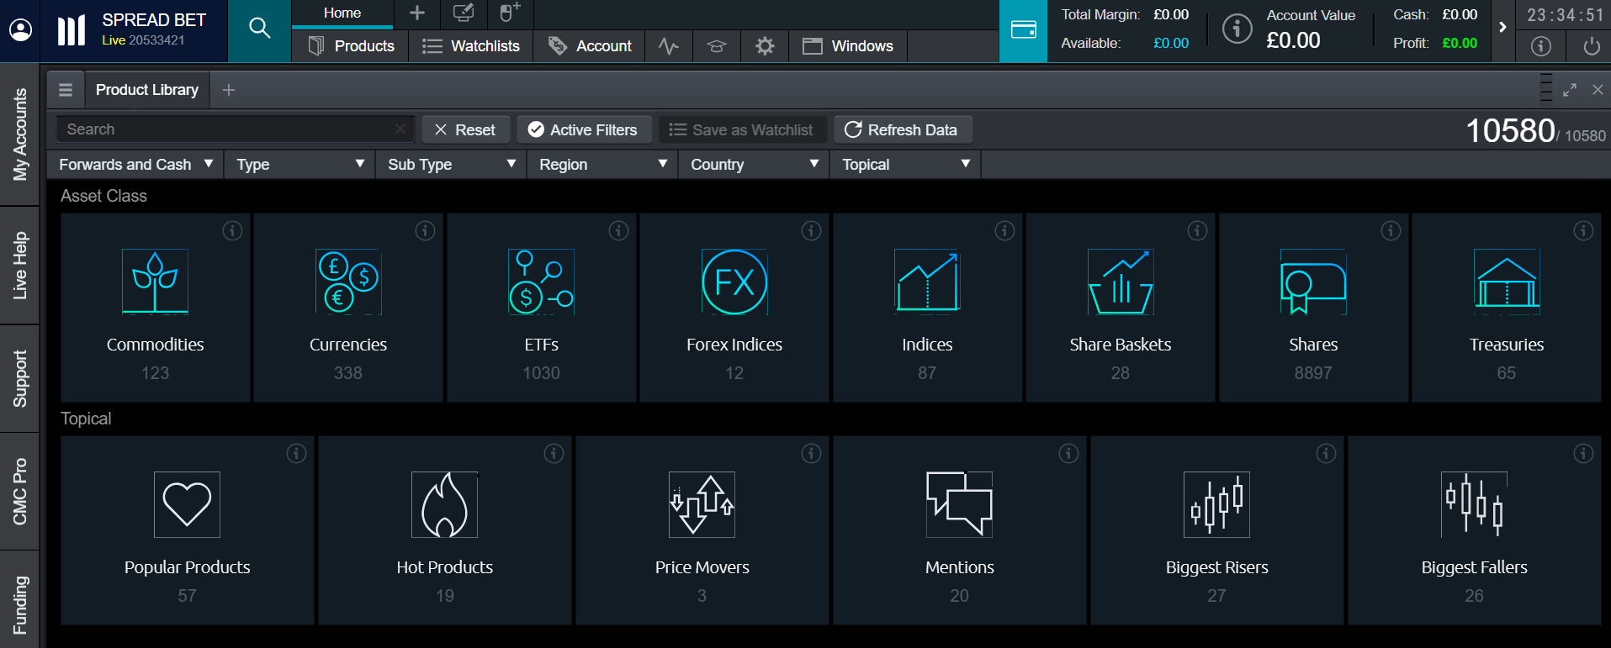Image resolution: width=1611 pixels, height=648 pixels.
Task: Show Account Value info icon
Action: tap(1237, 29)
